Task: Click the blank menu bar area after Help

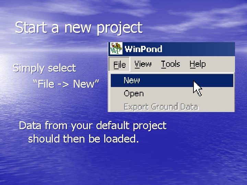Action: 220,64
